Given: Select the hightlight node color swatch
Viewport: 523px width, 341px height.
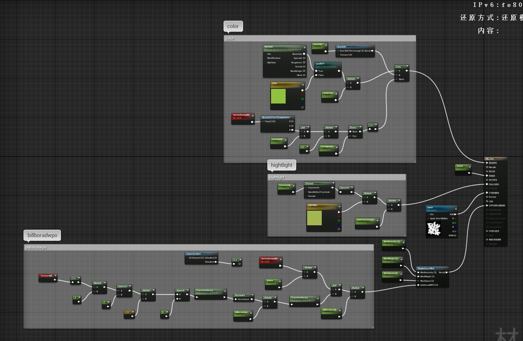Looking at the screenshot, I should coord(314,218).
